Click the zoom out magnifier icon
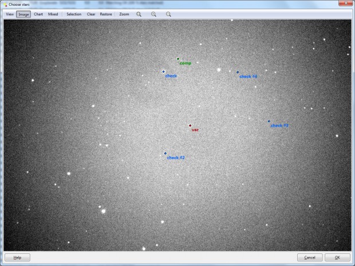Image resolution: width=355 pixels, height=266 pixels. coord(168,14)
